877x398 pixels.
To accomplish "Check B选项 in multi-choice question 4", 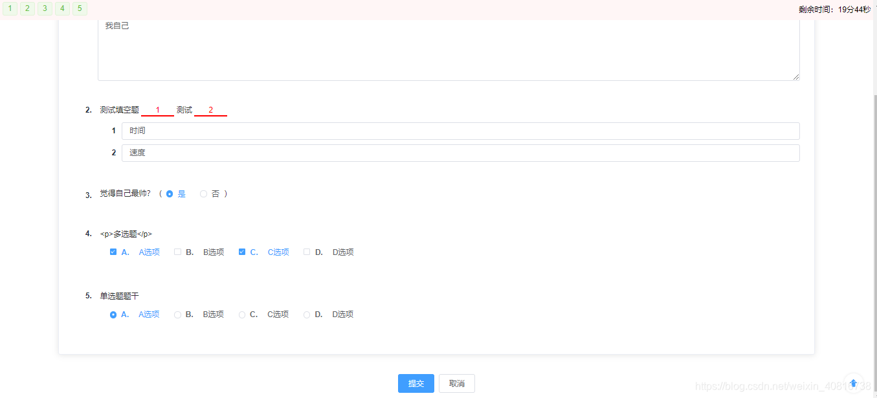I will point(177,252).
